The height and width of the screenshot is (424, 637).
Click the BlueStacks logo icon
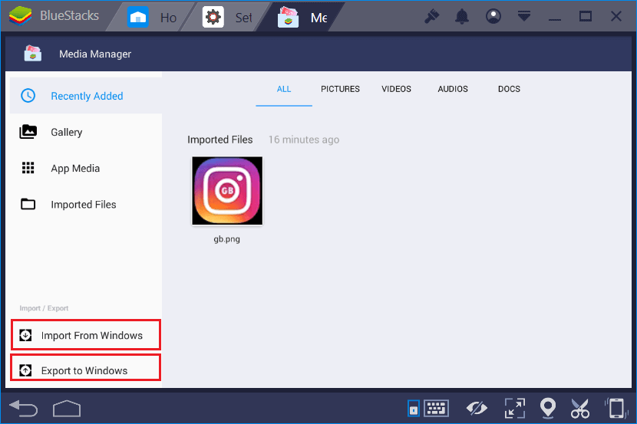(x=20, y=16)
